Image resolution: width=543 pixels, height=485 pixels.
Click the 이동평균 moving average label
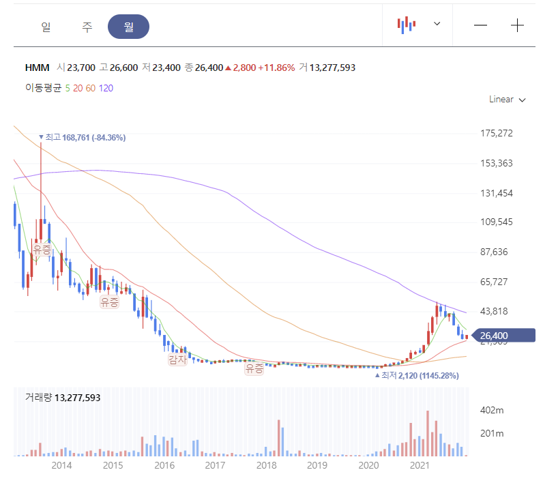(43, 88)
